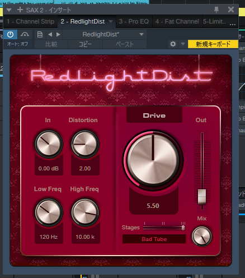Close the SAX 2 insert window

pyautogui.click(x=231, y=10)
